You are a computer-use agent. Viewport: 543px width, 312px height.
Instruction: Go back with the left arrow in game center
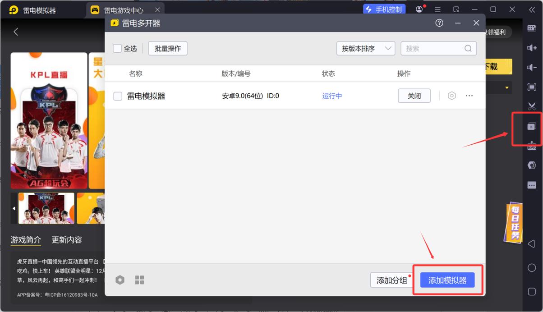click(x=16, y=32)
